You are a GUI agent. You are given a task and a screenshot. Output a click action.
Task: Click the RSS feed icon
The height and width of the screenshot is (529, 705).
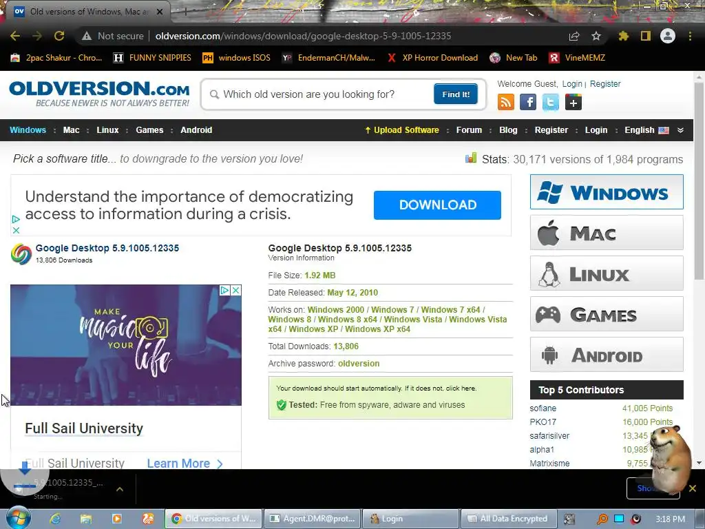[506, 102]
